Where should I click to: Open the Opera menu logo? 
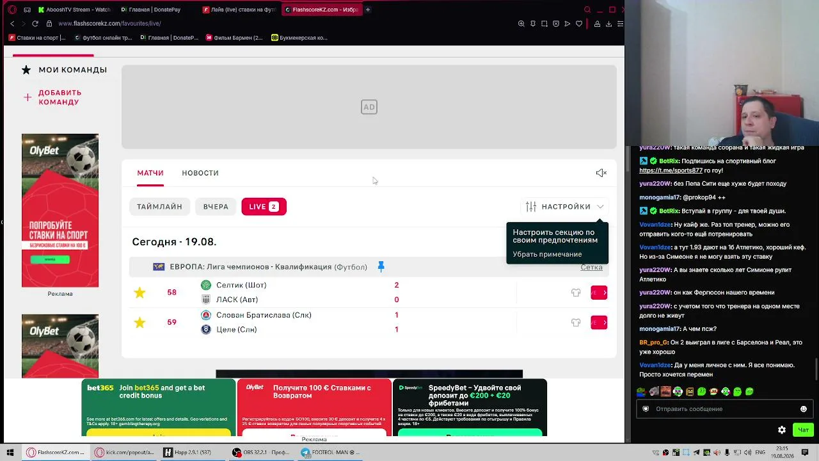click(12, 10)
